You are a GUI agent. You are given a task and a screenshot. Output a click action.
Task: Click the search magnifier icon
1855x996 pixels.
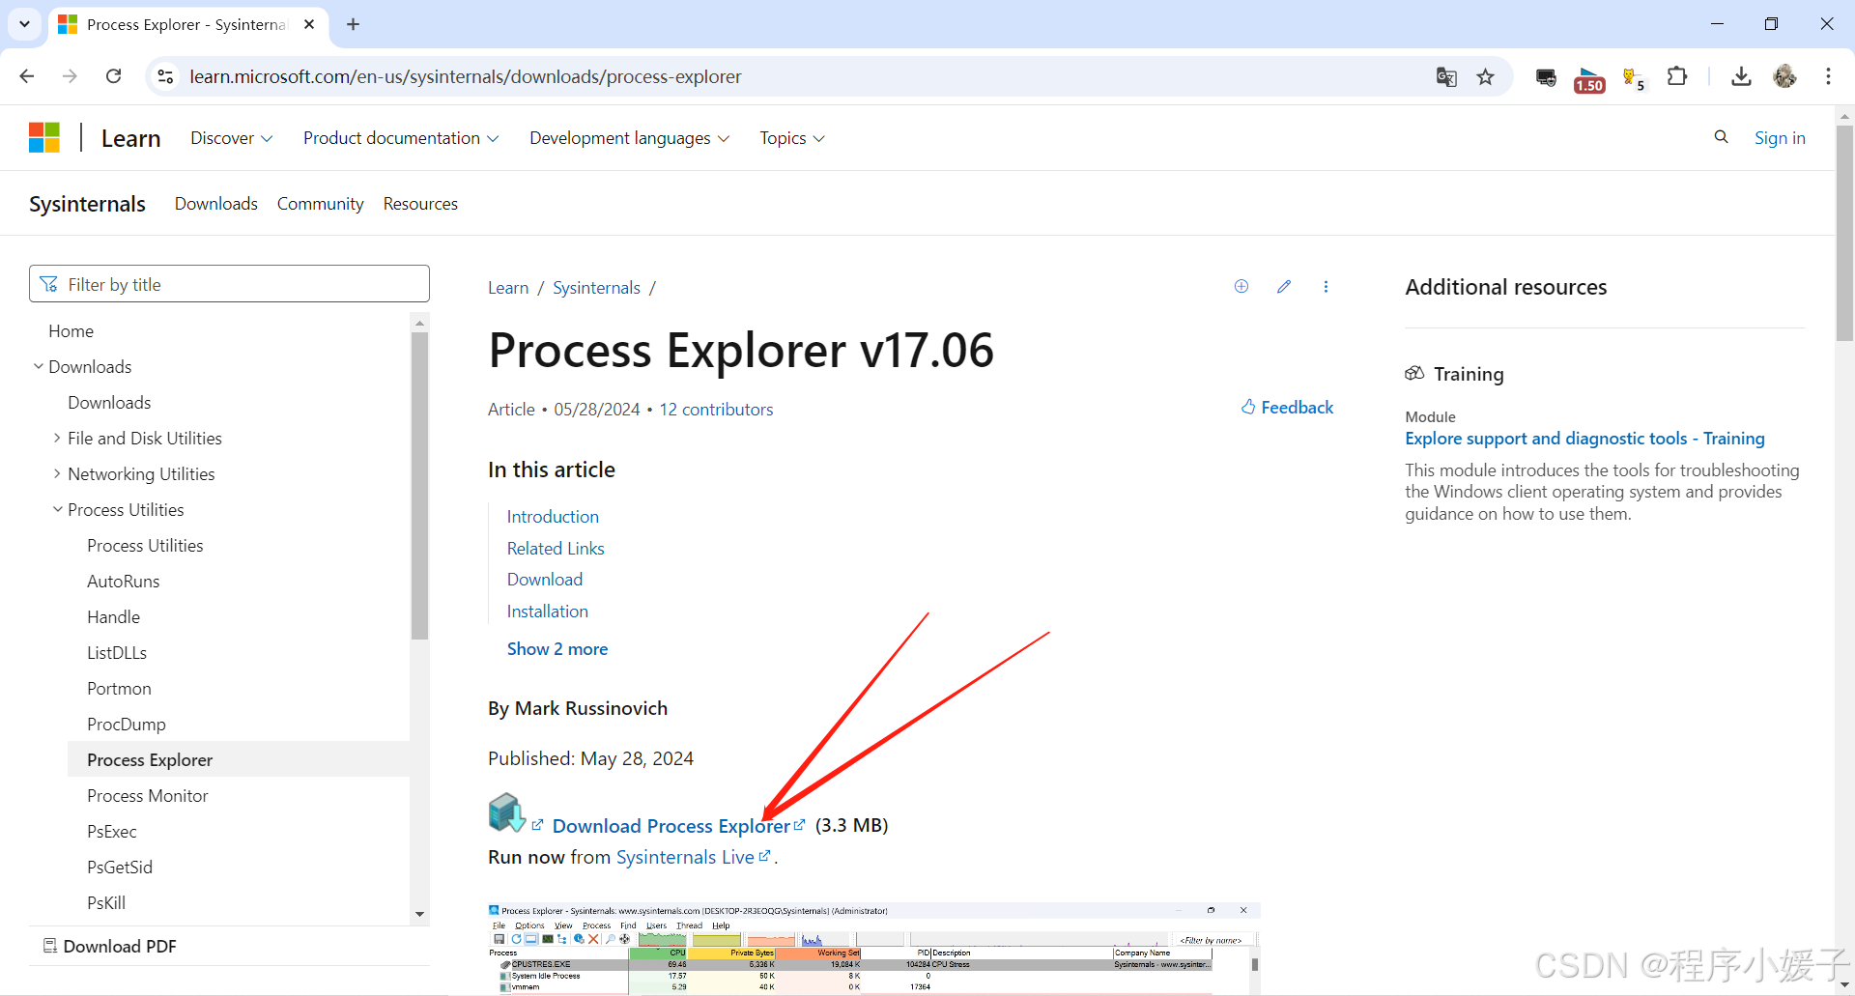coord(1721,137)
